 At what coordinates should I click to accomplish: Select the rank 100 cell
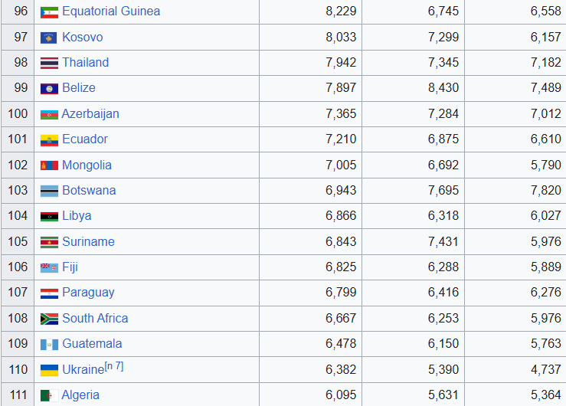pos(18,114)
